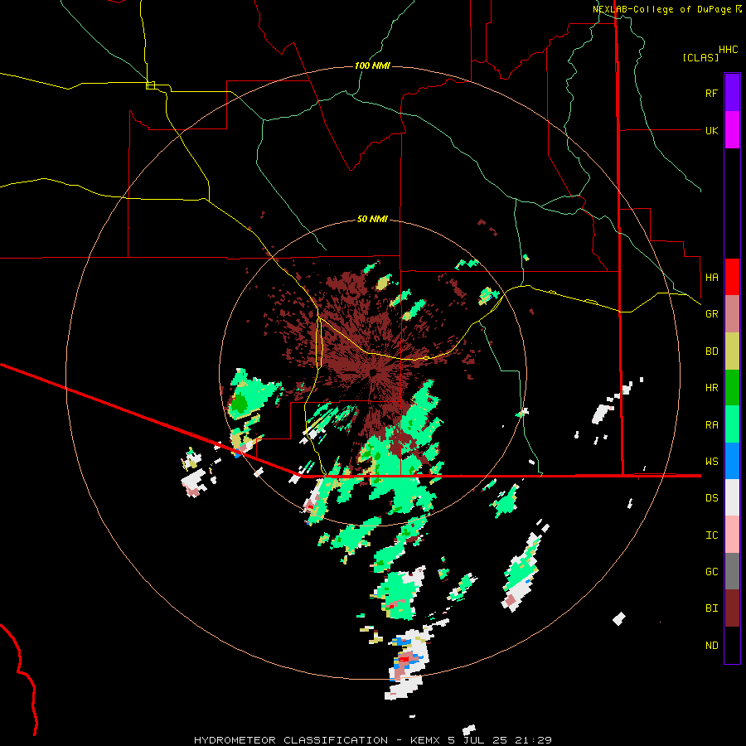Click the [CLAS] units label
This screenshot has width=746, height=746.
[x=700, y=57]
